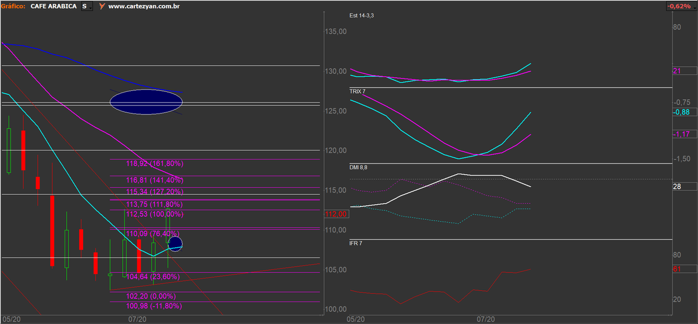Click the 05/20 date on the indicator panel axis
Viewport: 698px width, 324px height.
tap(355, 319)
